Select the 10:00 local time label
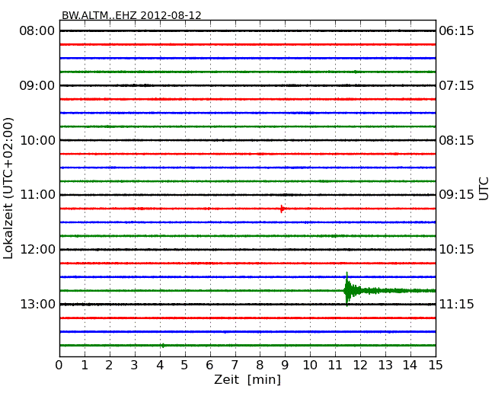The width and height of the screenshot is (495, 396). (x=37, y=140)
